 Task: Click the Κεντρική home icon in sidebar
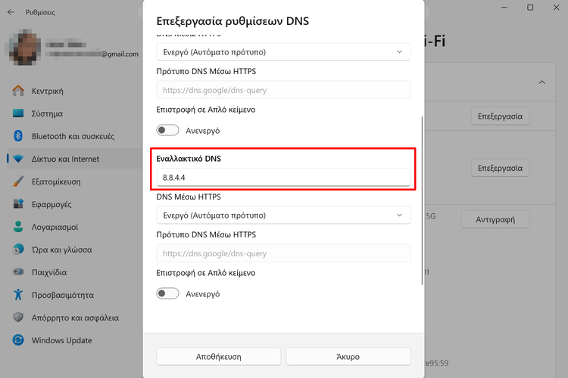(x=19, y=91)
